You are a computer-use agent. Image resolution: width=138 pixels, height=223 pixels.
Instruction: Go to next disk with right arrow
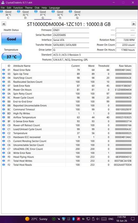coord(134,24)
